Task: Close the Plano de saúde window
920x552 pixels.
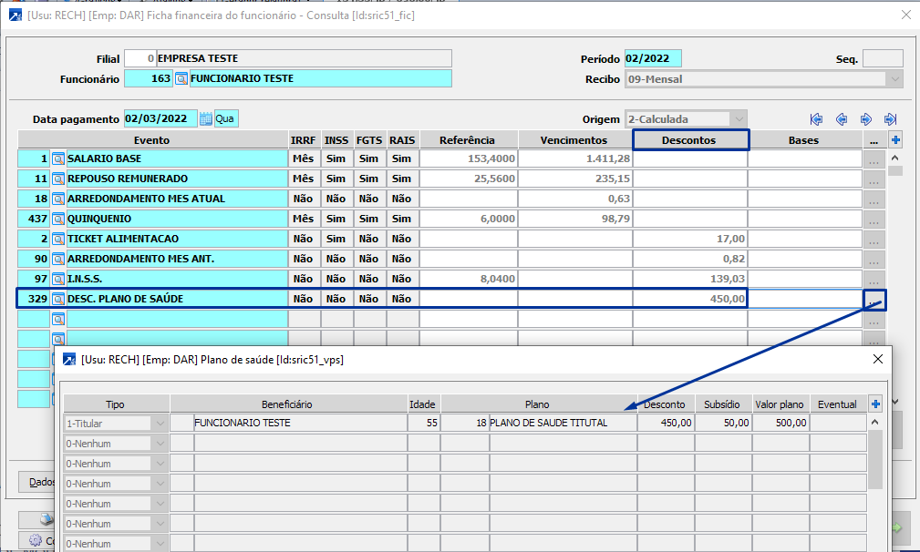Action: click(877, 360)
